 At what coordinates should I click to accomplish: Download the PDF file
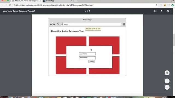(x=161, y=11)
